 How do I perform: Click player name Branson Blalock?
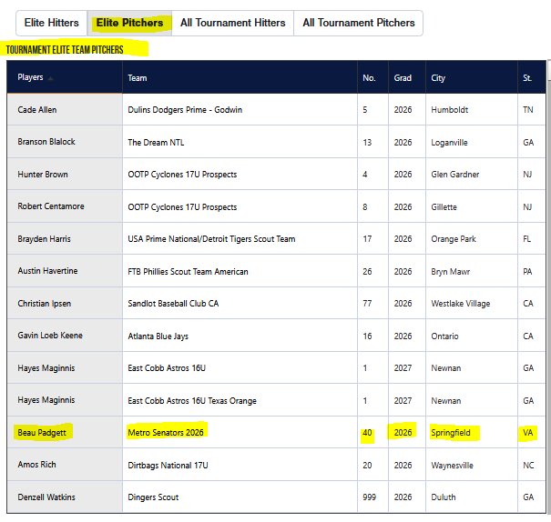click(46, 142)
